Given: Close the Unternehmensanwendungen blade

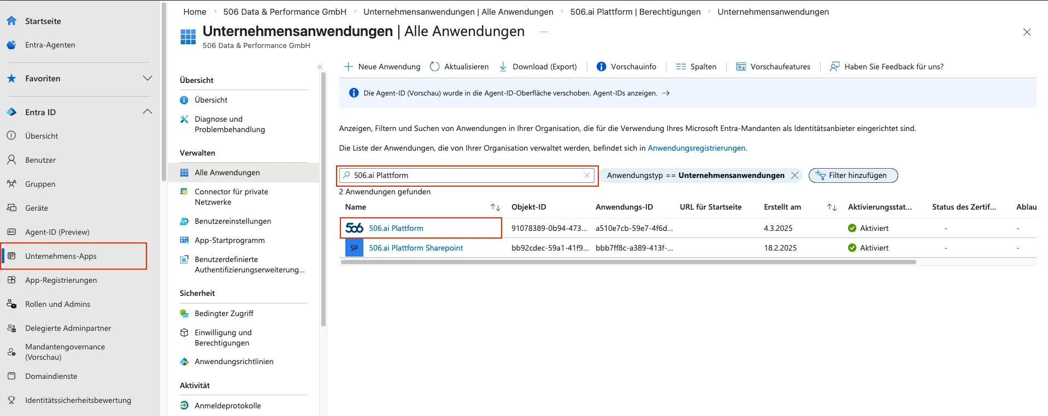Looking at the screenshot, I should click(x=1027, y=32).
